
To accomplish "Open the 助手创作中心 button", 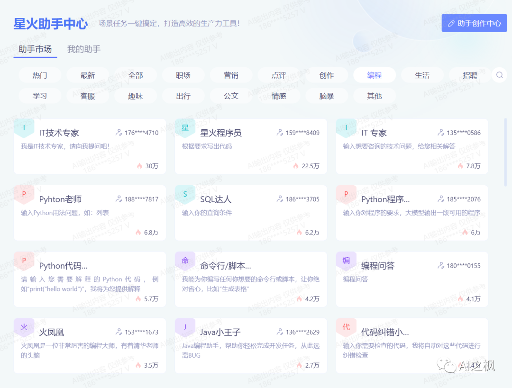I will click(474, 23).
